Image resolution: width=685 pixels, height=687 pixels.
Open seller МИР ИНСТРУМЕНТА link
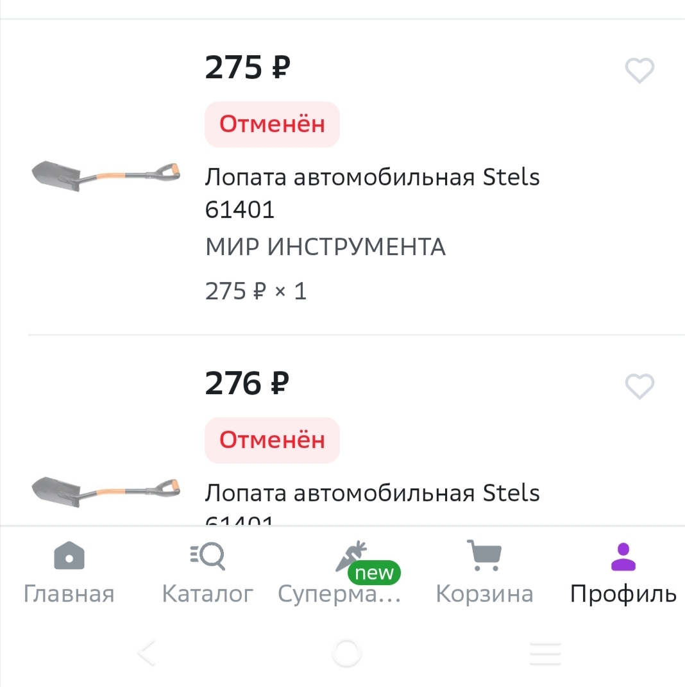click(325, 247)
